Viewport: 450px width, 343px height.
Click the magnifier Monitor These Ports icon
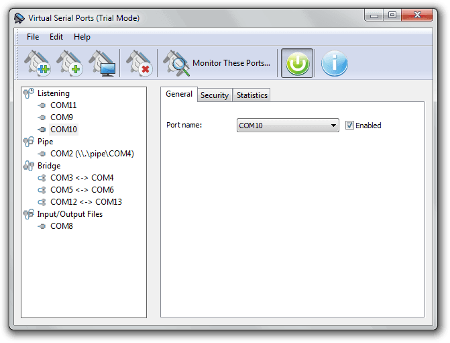point(176,63)
